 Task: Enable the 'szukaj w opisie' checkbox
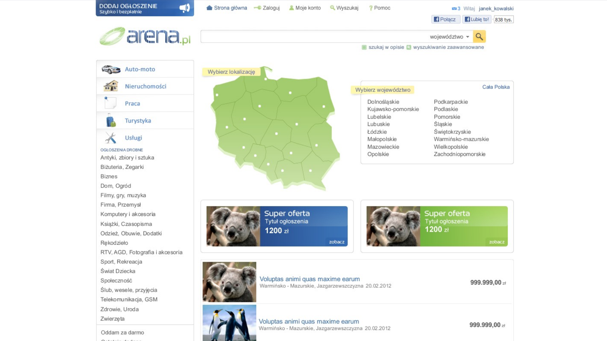[364, 47]
